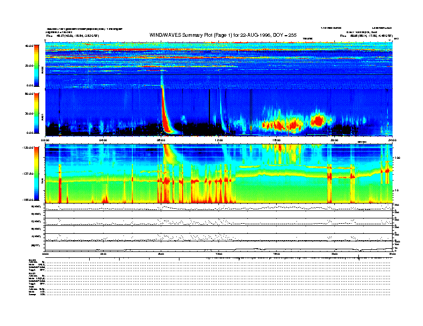Click the red blob near 19:00 in RAD1

318,120
